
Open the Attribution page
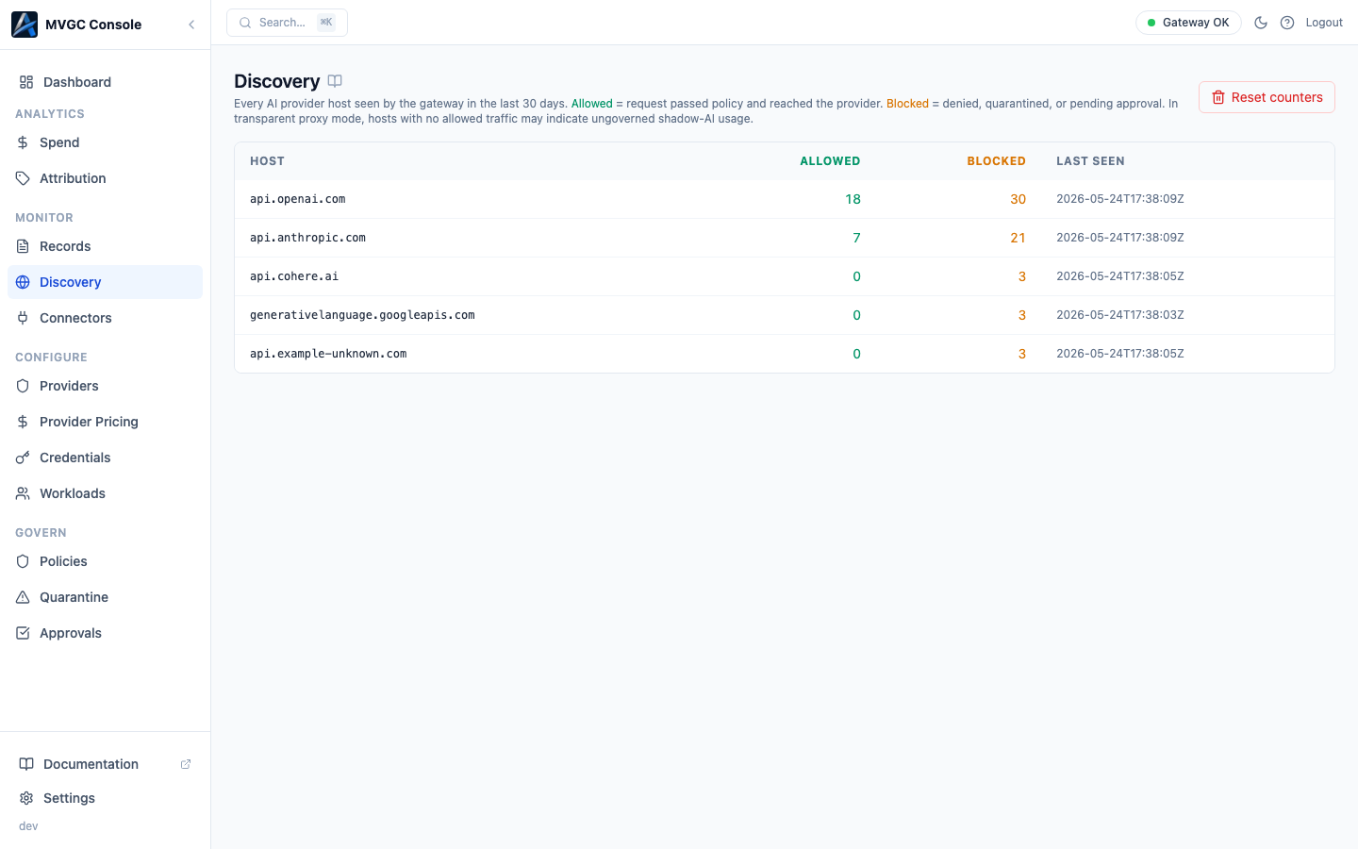point(106,178)
